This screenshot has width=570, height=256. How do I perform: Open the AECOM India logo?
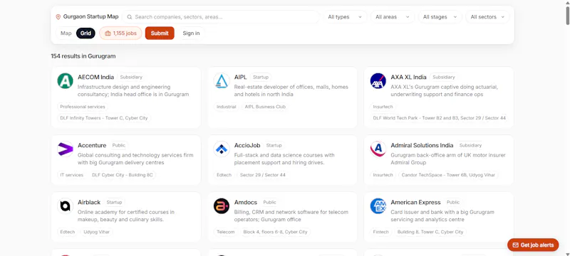pyautogui.click(x=65, y=81)
